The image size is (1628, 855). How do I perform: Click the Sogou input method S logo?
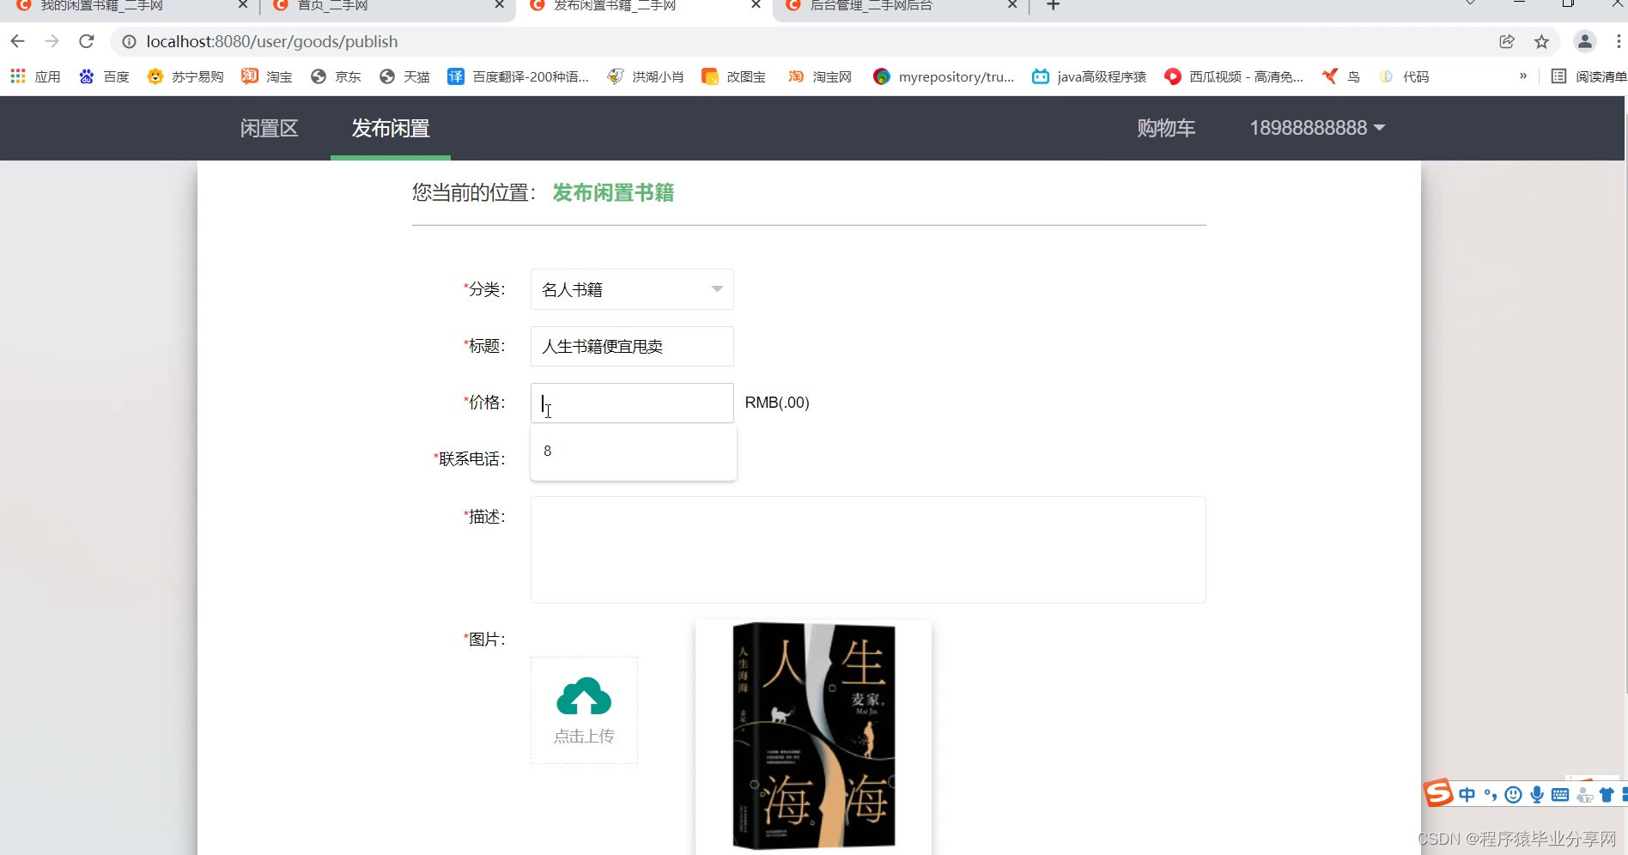tap(1438, 793)
